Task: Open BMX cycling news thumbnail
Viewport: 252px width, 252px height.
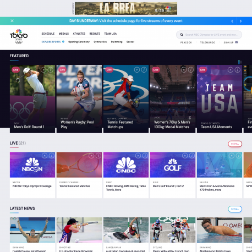Action: coord(173,230)
